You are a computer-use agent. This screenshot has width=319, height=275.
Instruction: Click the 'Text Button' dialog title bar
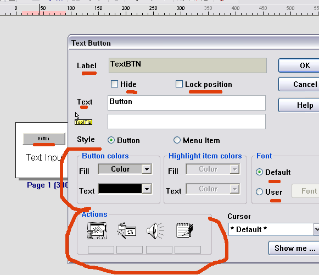[x=194, y=43]
